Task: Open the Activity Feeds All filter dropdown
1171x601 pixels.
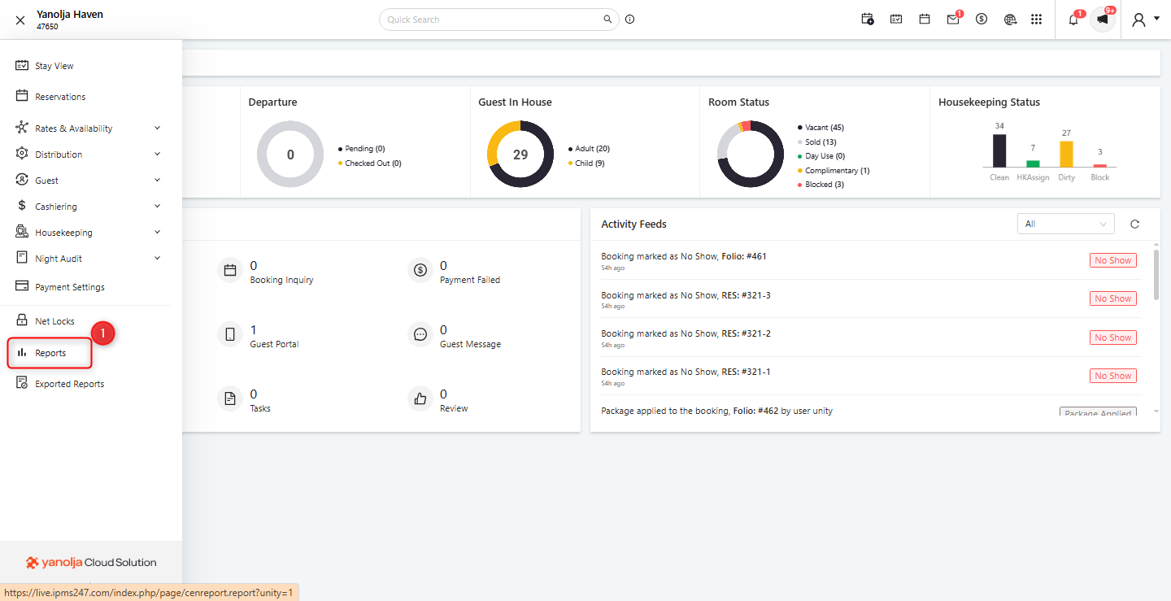Action: pos(1066,224)
